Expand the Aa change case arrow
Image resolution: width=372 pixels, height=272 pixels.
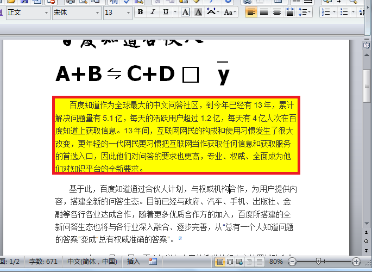[x=235, y=12]
